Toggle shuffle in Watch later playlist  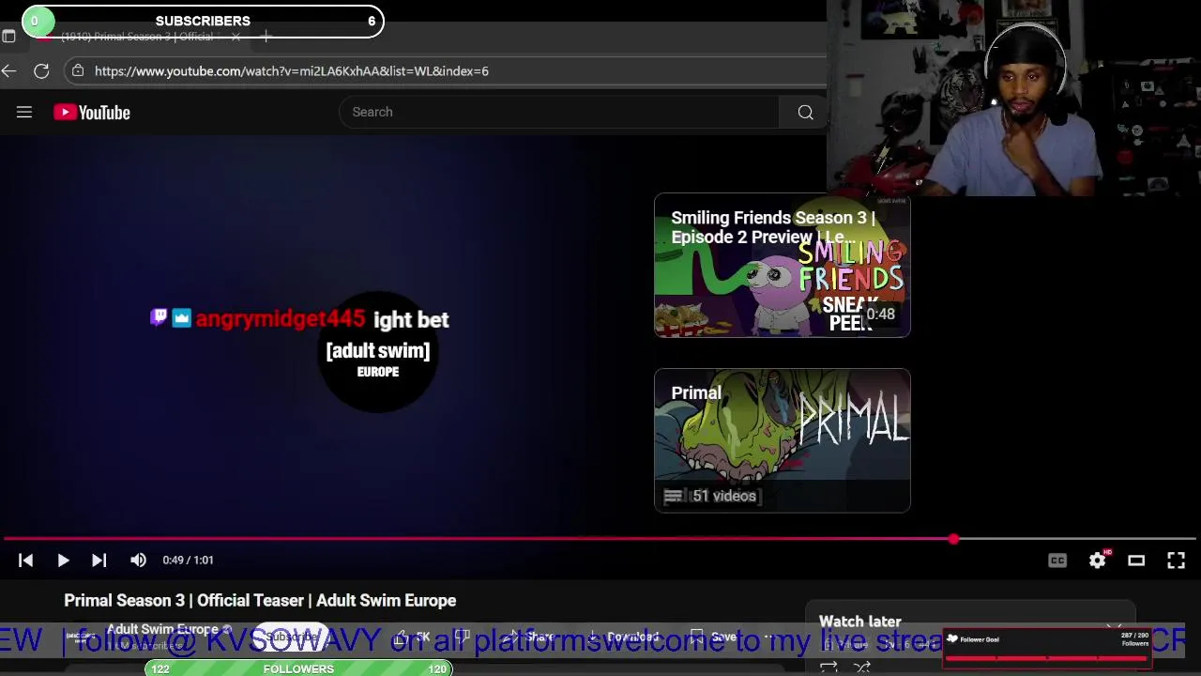tap(862, 668)
